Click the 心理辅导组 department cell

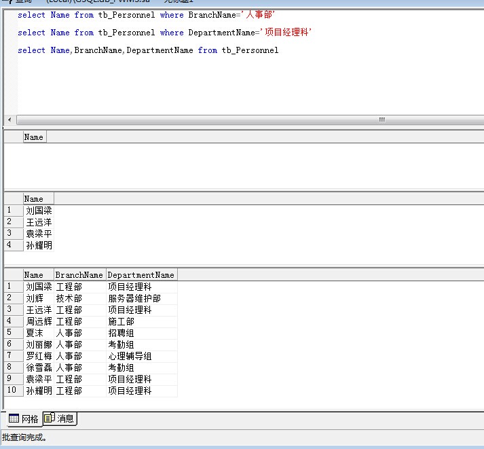(142, 356)
